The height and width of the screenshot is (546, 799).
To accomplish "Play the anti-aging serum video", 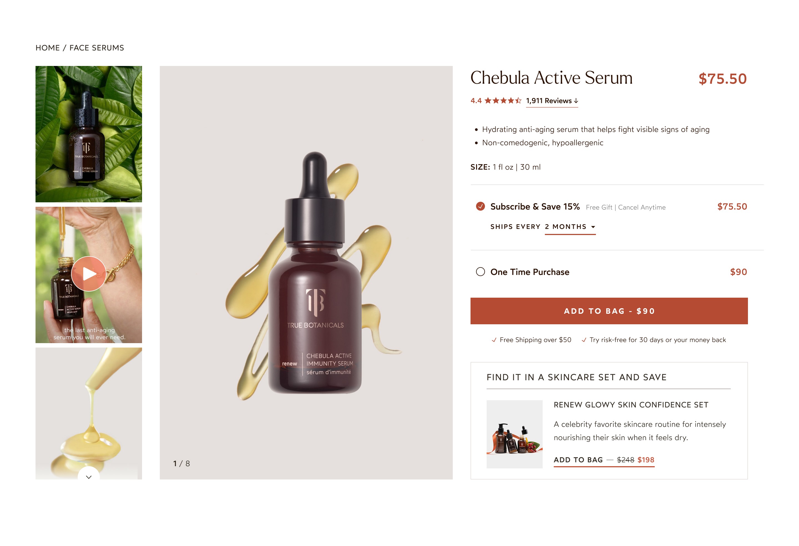I will (89, 274).
